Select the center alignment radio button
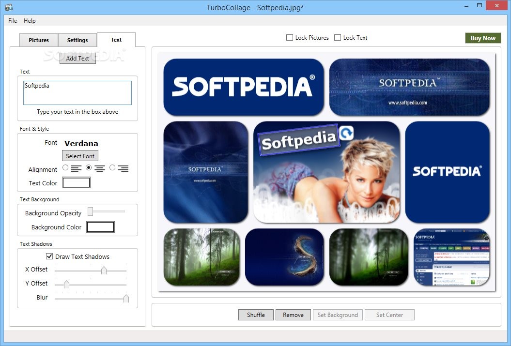Viewport: 511px width, 346px height. click(x=89, y=167)
